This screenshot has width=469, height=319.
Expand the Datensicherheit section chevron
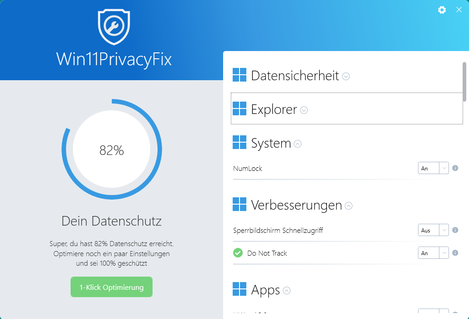(346, 77)
